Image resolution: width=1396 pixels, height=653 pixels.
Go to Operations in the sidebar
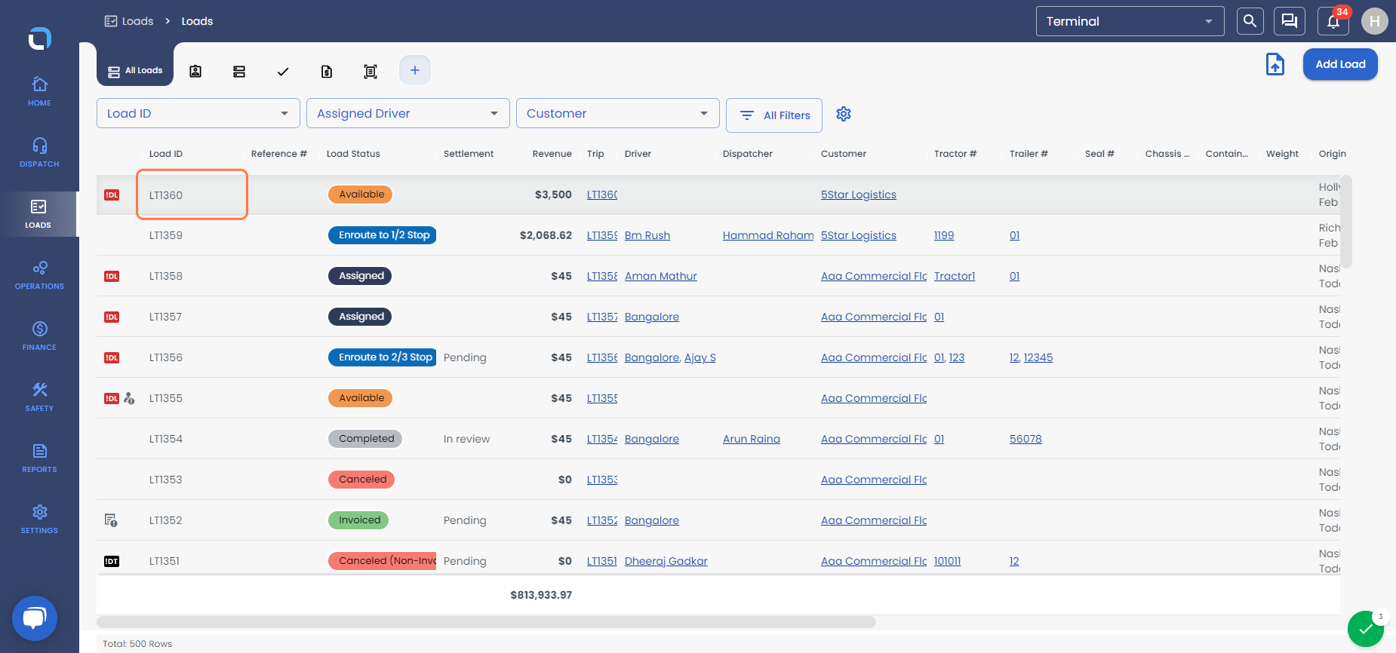click(39, 274)
